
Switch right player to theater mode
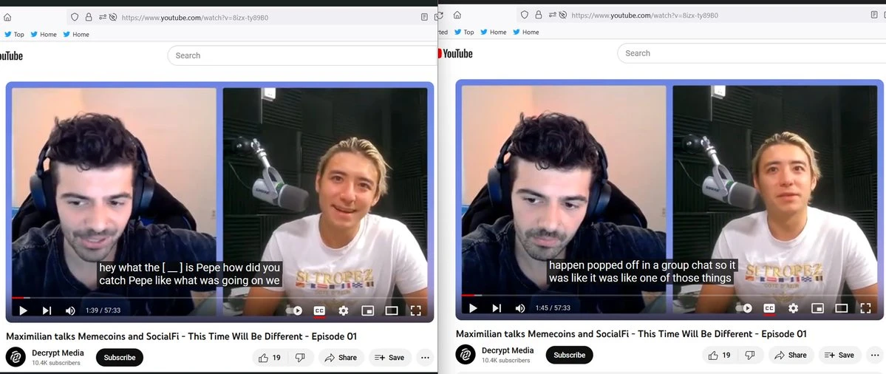point(841,308)
